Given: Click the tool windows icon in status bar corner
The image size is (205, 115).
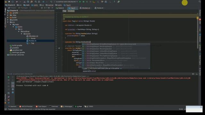Looking at the screenshot, I should 5,109.
